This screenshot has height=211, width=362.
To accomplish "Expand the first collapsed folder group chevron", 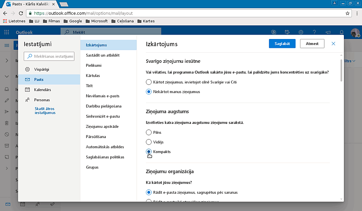I will click(7, 61).
